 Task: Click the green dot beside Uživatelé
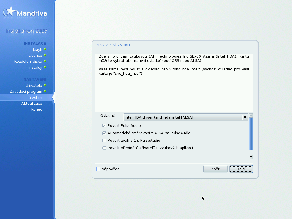tap(45, 85)
